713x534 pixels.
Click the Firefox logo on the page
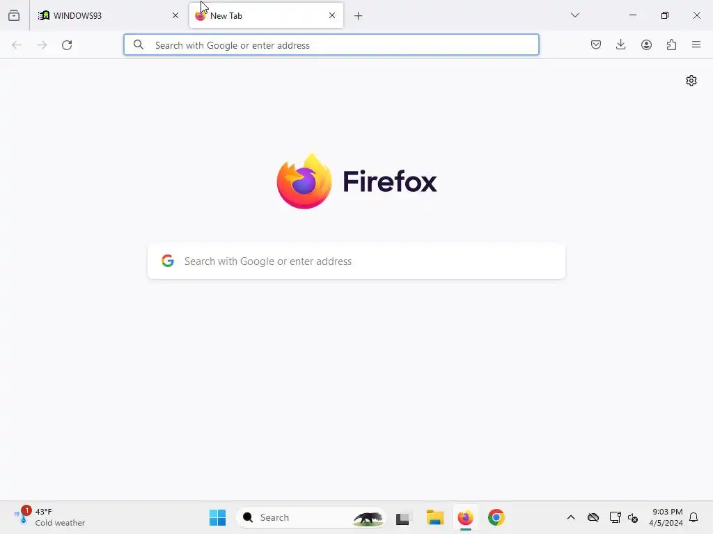[356, 181]
